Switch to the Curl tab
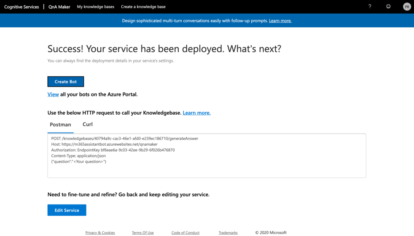The image size is (414, 236). pyautogui.click(x=88, y=124)
